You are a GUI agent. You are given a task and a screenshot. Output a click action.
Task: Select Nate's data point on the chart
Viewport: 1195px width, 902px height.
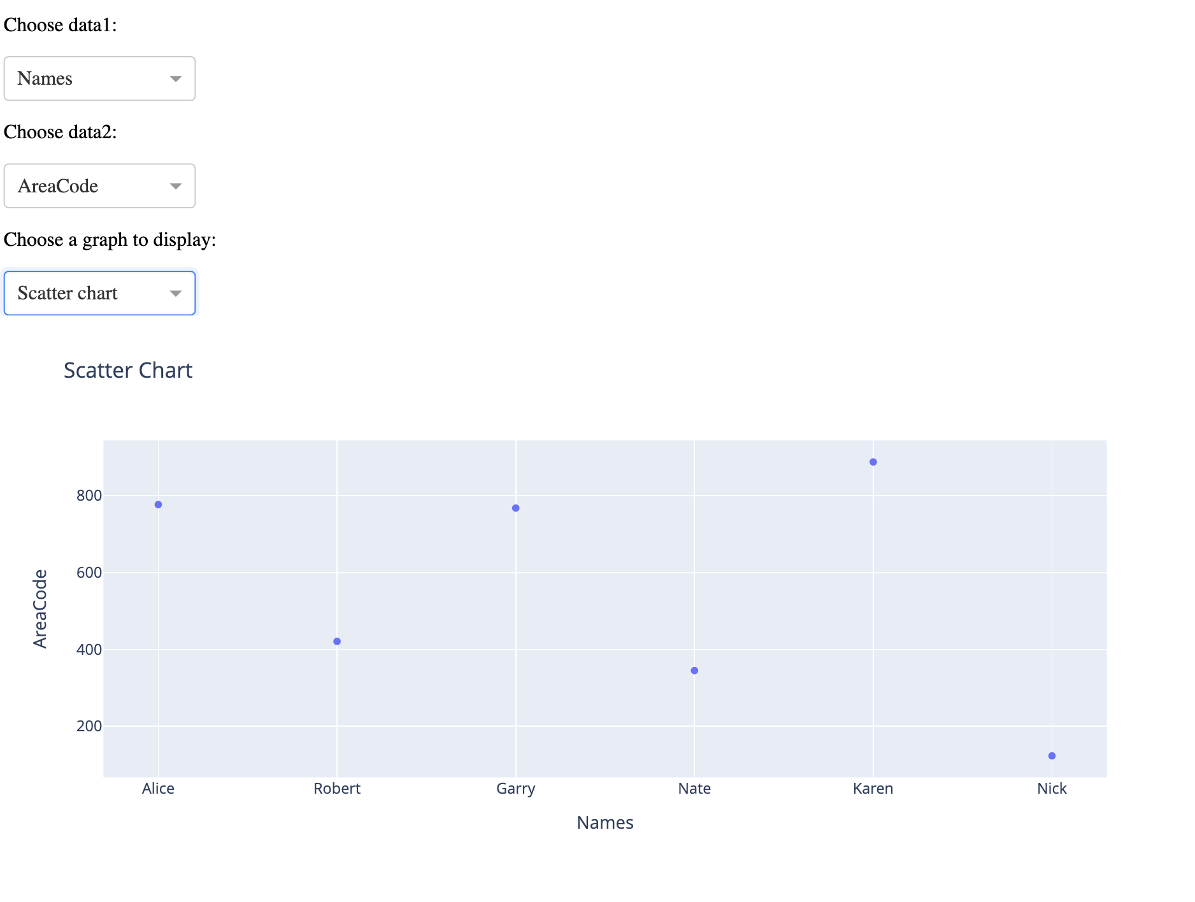[x=694, y=671]
